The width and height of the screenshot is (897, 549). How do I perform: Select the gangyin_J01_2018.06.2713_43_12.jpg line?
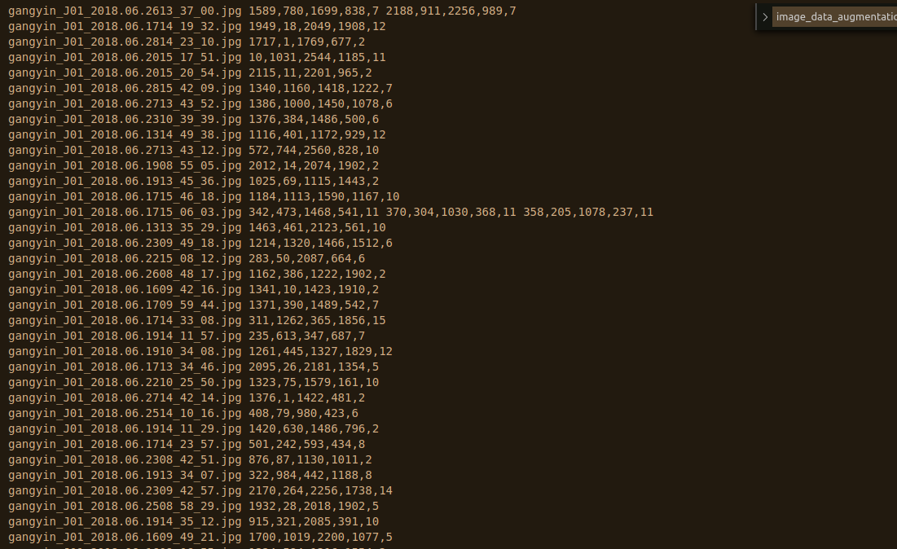[x=122, y=150]
